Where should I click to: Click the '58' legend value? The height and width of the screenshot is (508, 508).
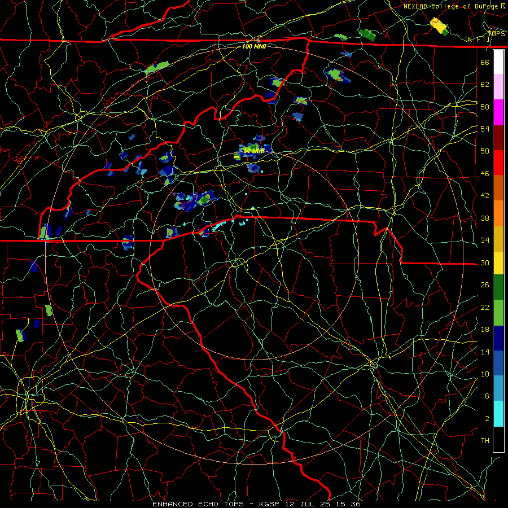tap(485, 107)
